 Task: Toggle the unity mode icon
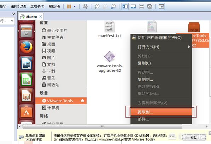pyautogui.click(x=150, y=6)
